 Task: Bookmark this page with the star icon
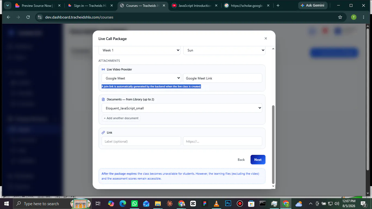pyautogui.click(x=340, y=17)
